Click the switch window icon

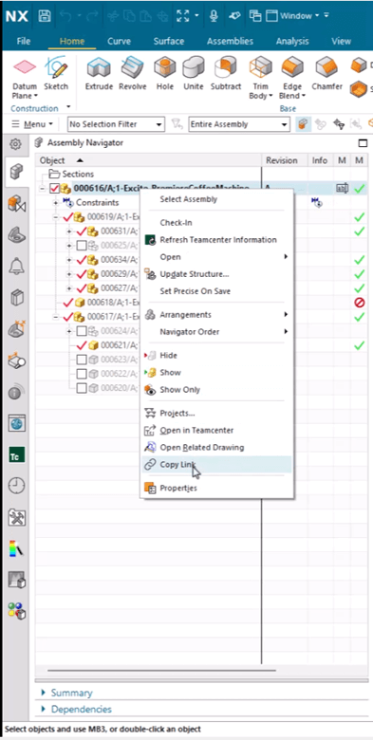(x=255, y=15)
